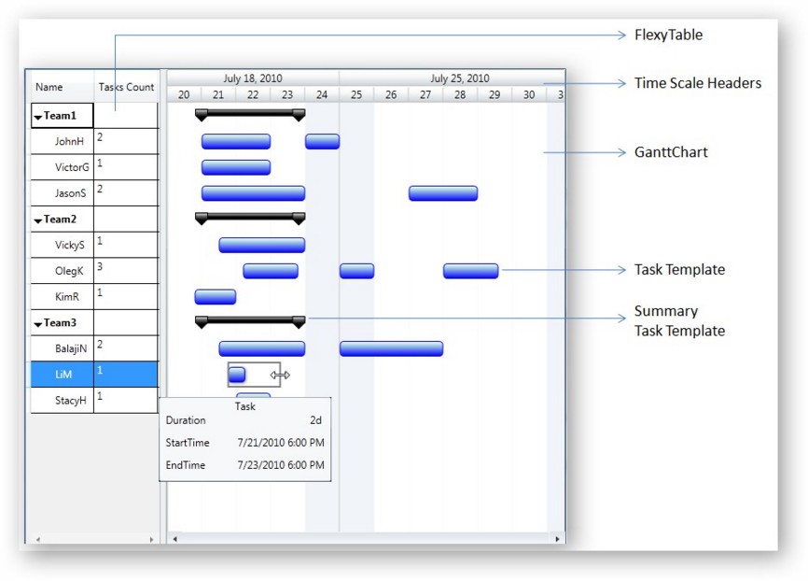Image resolution: width=808 pixels, height=581 pixels.
Task: Click LiM's small task bar
Action: pos(237,375)
